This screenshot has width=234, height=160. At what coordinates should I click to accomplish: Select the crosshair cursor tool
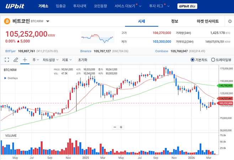click(25, 60)
